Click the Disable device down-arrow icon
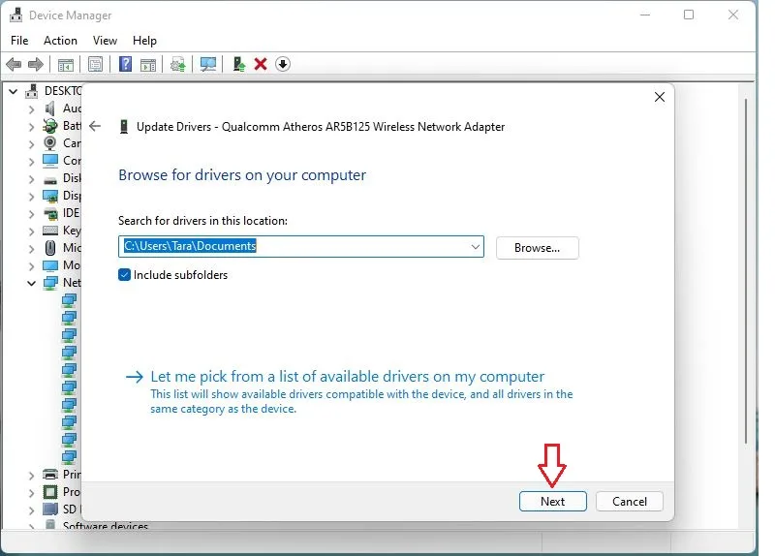The image size is (775, 556). pyautogui.click(x=283, y=64)
